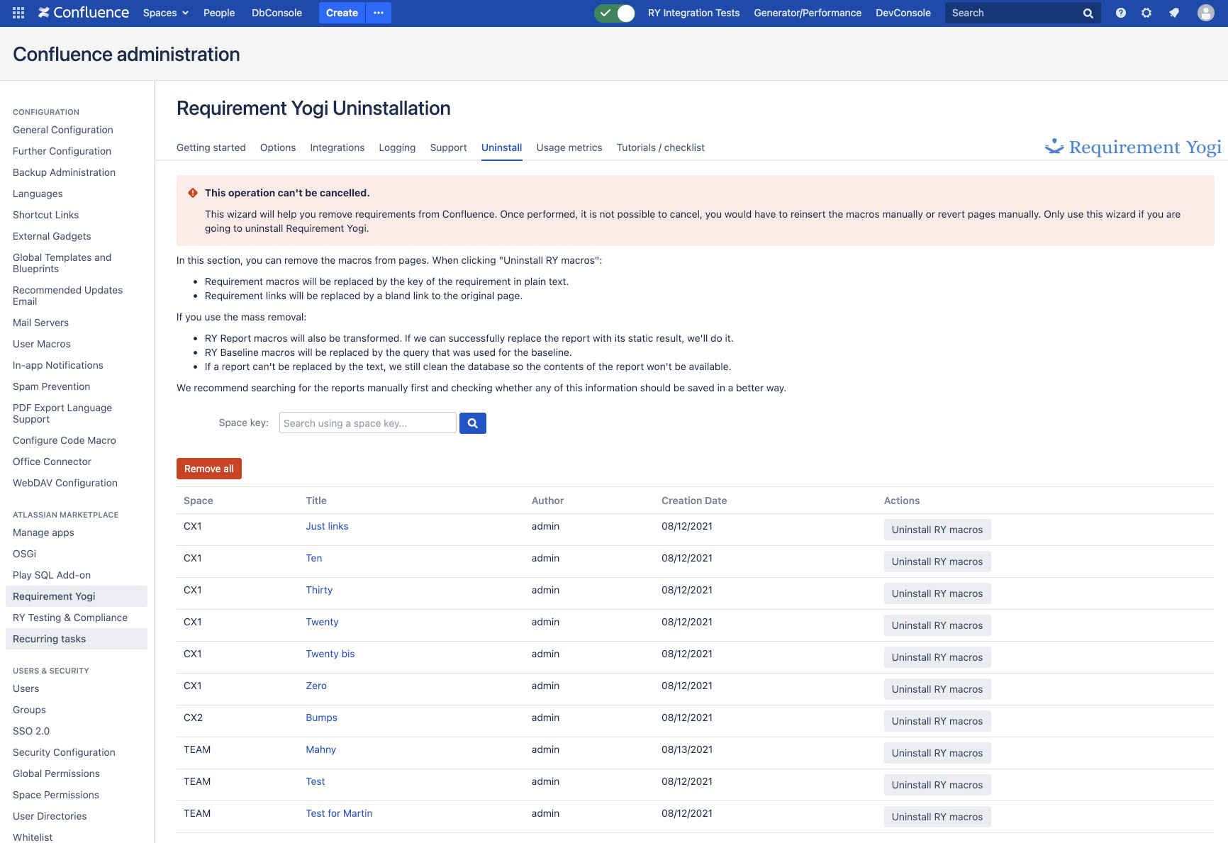Click the magnifier icon in top search
Image resolution: width=1228 pixels, height=843 pixels.
pos(1088,13)
